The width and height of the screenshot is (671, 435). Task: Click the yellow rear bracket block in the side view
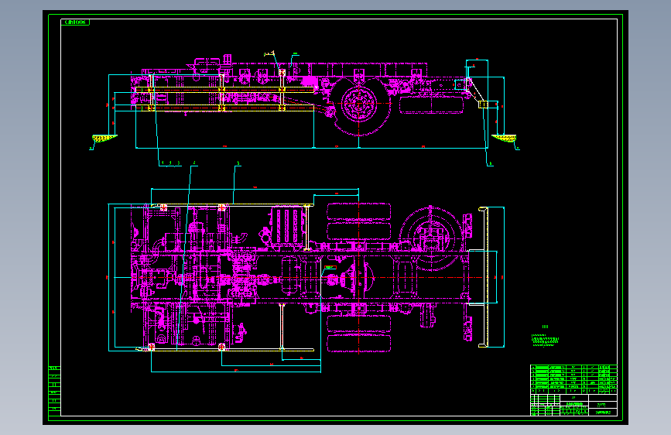tap(483, 104)
